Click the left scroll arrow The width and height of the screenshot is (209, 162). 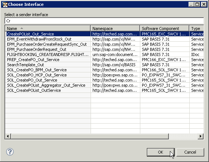(8, 136)
